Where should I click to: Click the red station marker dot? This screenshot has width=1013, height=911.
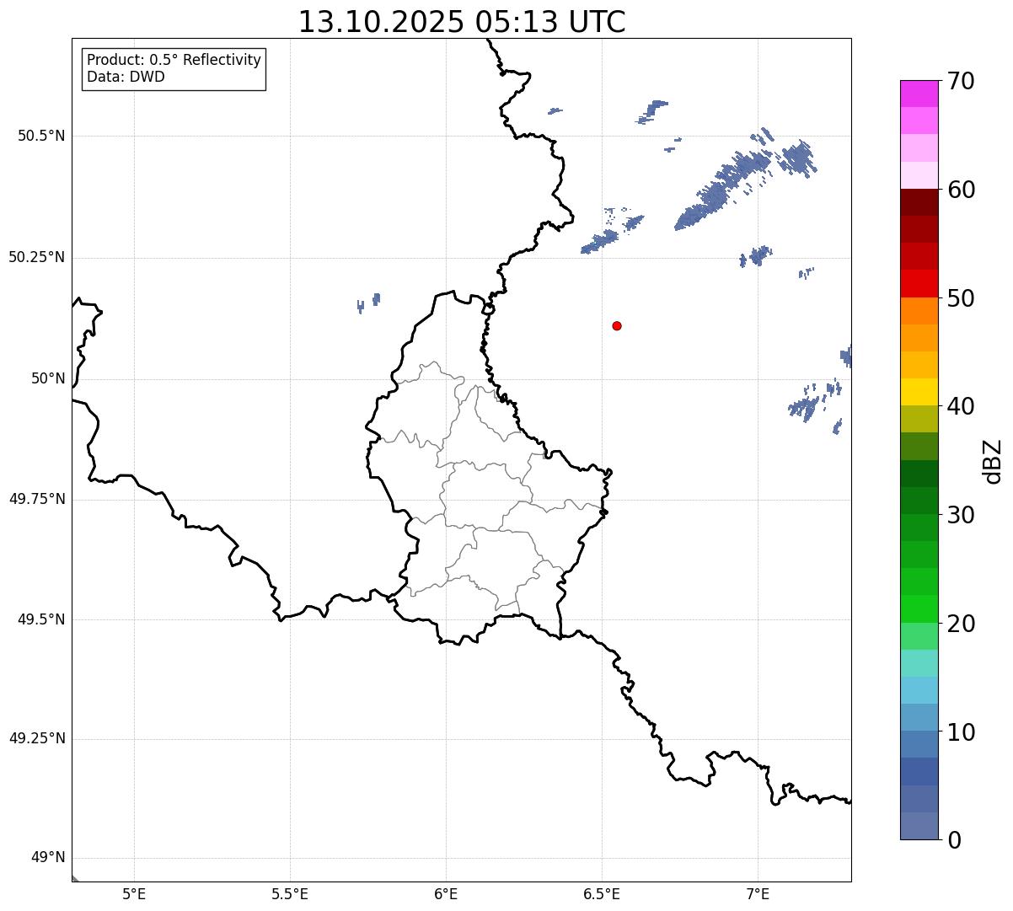click(x=617, y=325)
